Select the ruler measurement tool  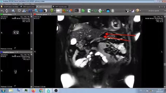(24, 11)
